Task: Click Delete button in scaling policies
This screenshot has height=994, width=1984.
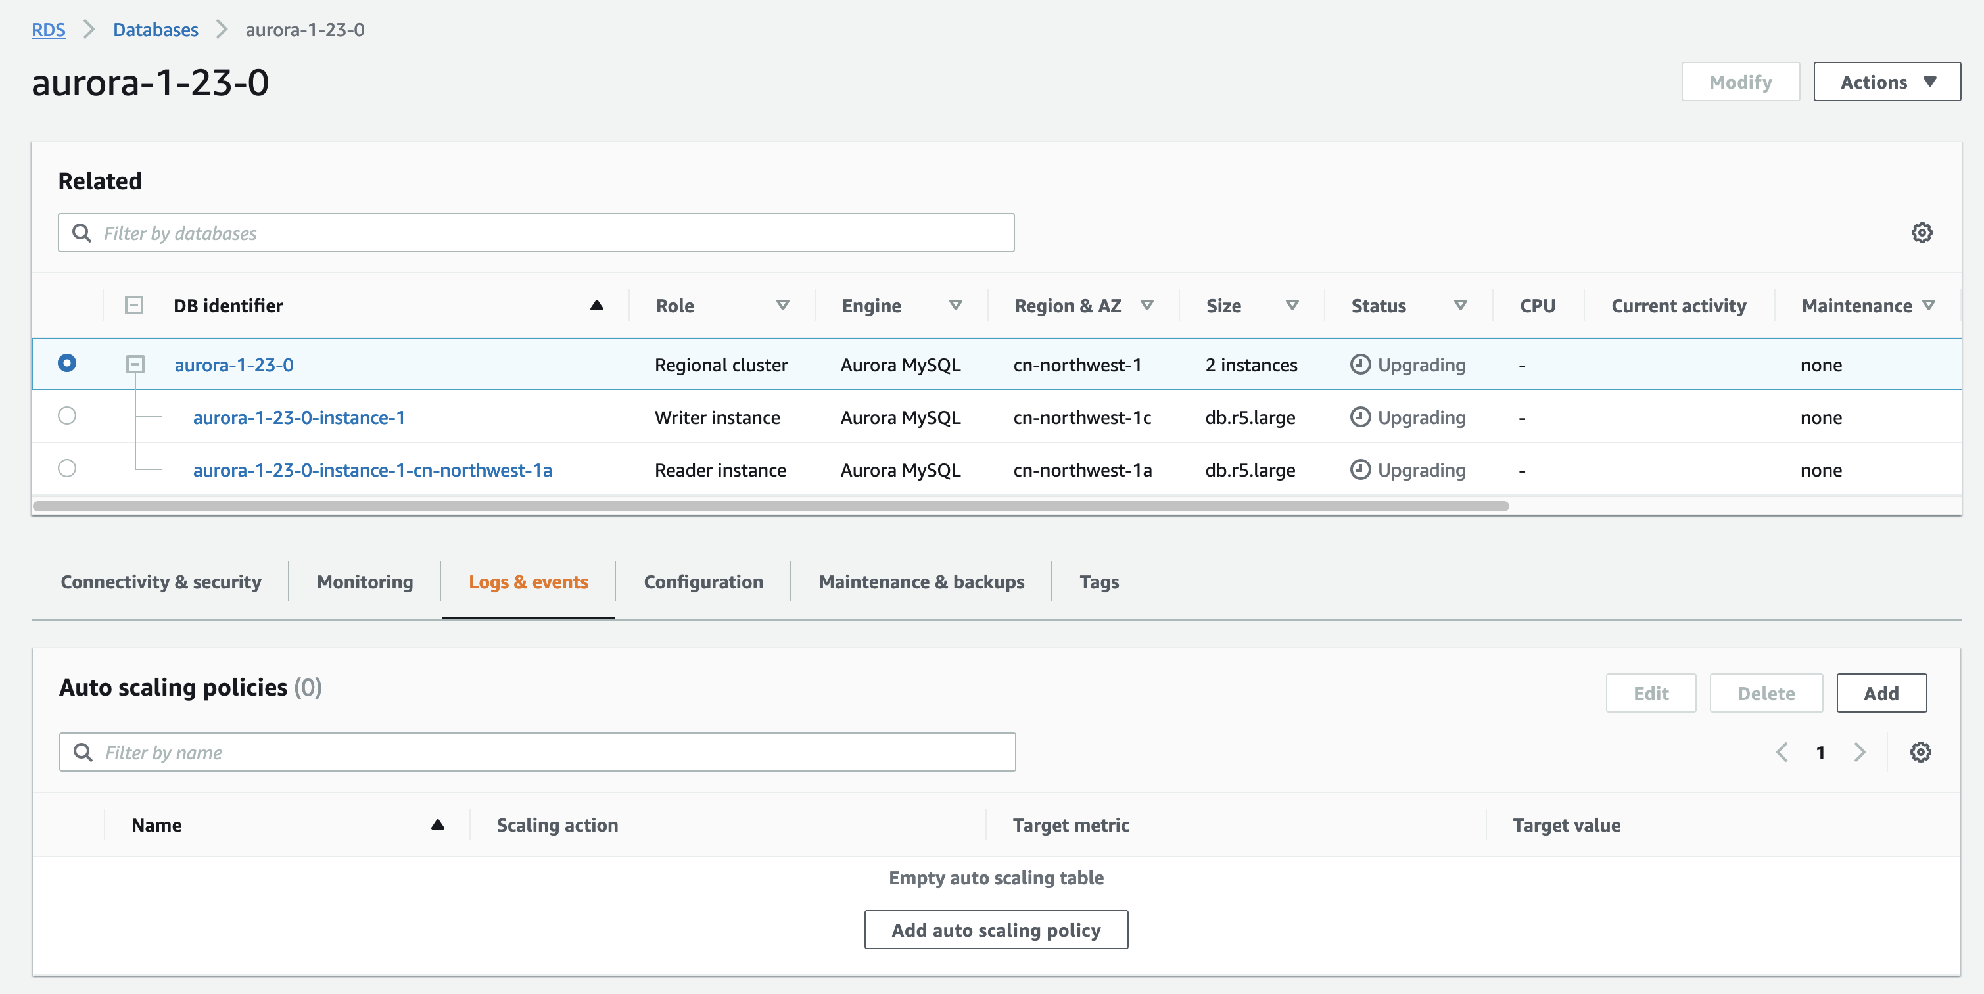Action: 1766,693
